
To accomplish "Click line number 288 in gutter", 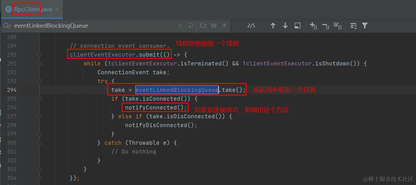I will 12,37.
